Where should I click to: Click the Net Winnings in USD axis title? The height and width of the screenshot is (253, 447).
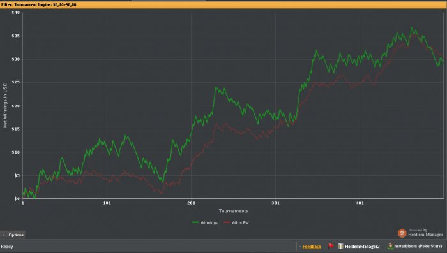[5, 105]
